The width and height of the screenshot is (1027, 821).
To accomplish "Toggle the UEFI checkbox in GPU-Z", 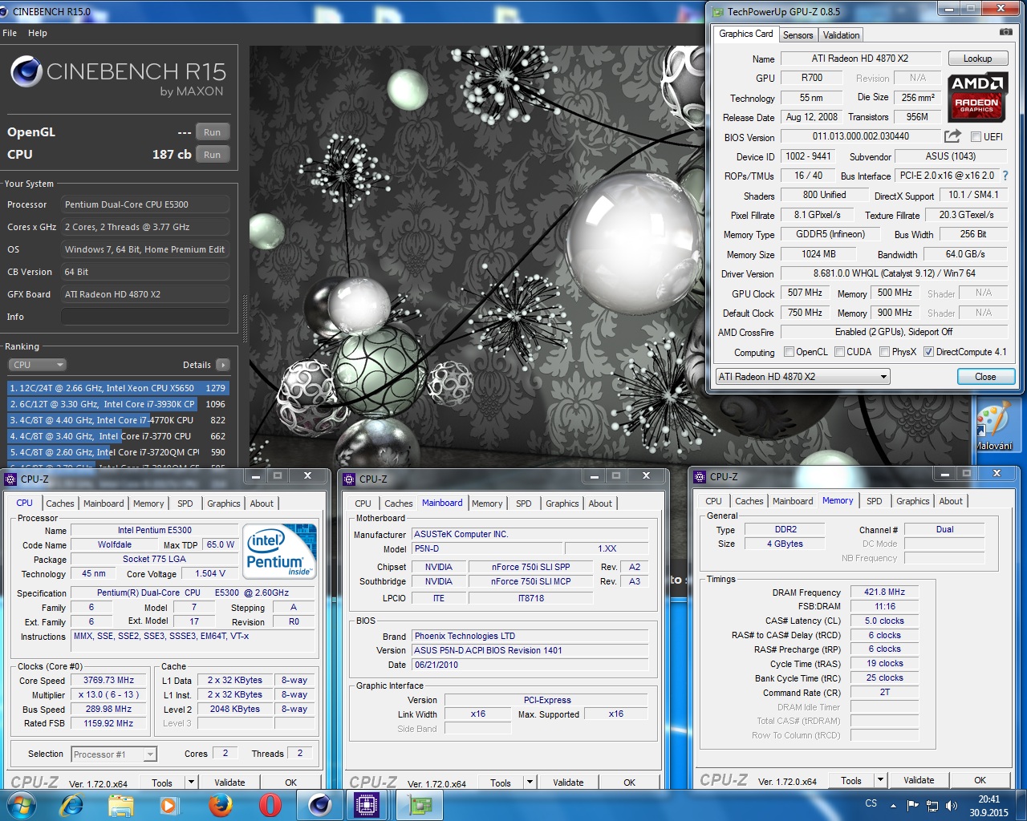I will tap(976, 136).
